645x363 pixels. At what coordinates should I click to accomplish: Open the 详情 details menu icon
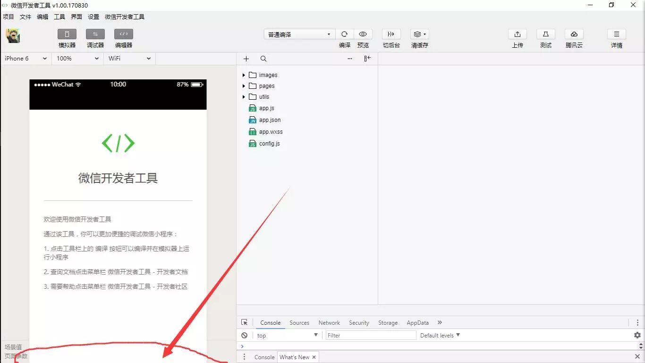(617, 34)
